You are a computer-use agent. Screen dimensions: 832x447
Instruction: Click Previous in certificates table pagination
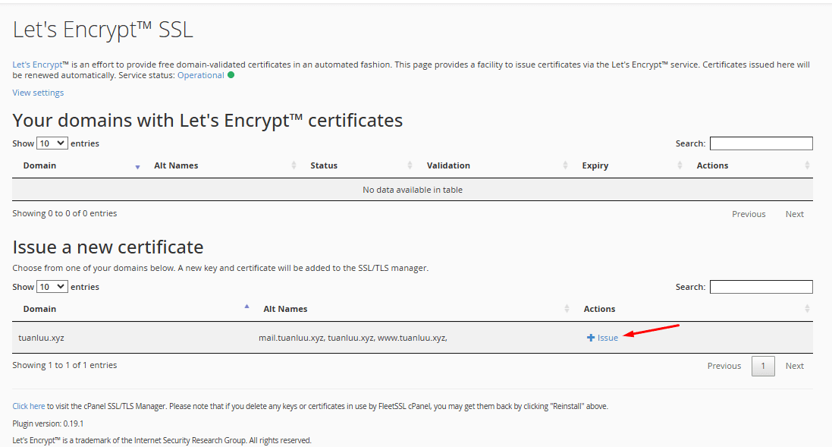click(x=749, y=214)
